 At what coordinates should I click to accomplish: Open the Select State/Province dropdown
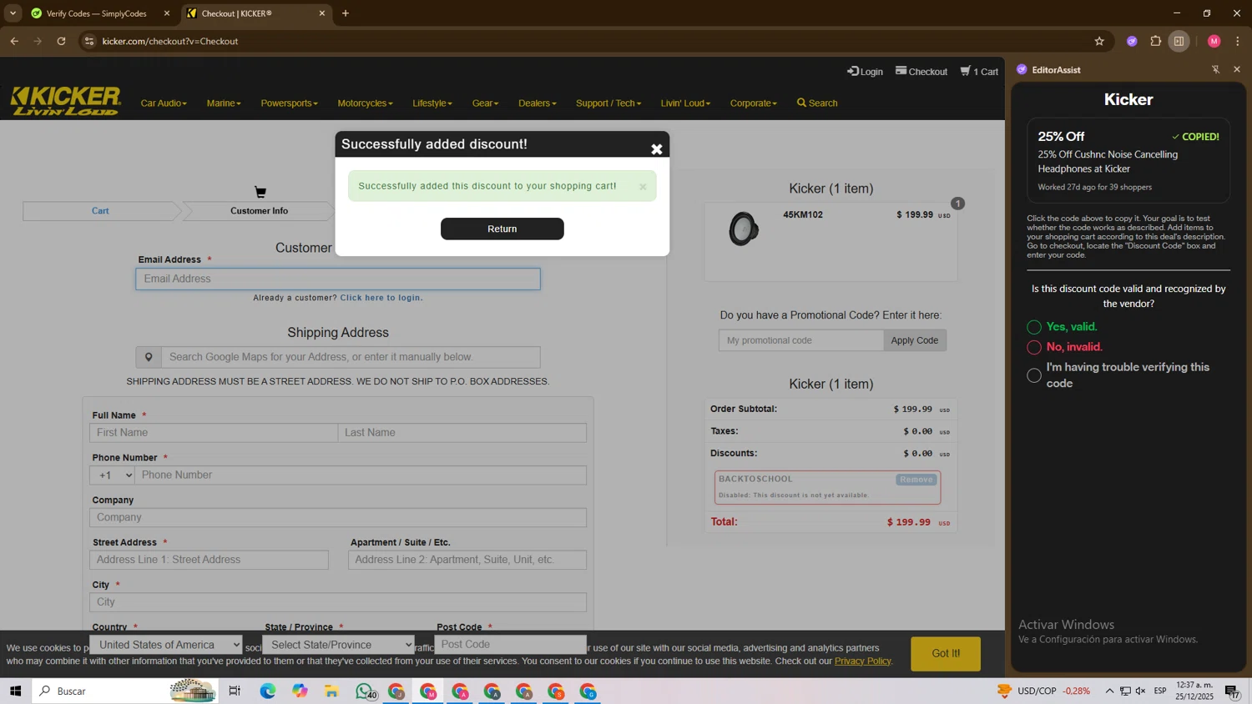[x=338, y=645]
